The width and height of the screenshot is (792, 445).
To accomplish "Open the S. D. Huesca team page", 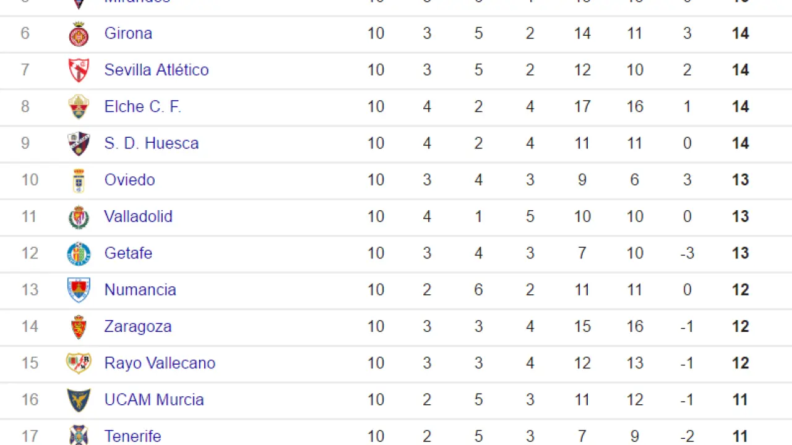I will tap(151, 143).
